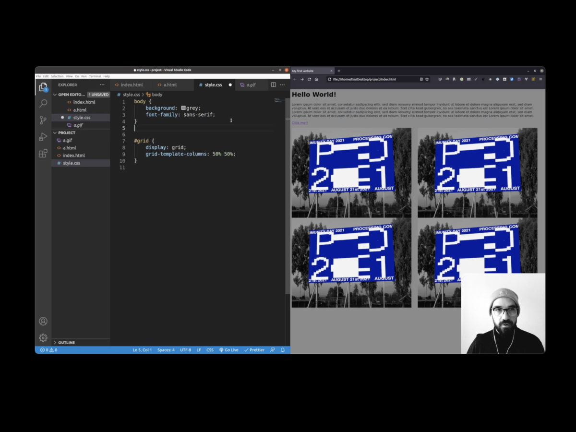Open the Accounts menu in the activity bar
This screenshot has width=576, height=432.
43,321
